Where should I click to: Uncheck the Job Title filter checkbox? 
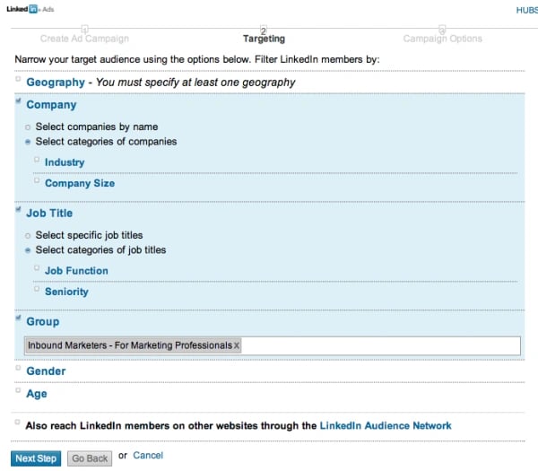point(18,212)
